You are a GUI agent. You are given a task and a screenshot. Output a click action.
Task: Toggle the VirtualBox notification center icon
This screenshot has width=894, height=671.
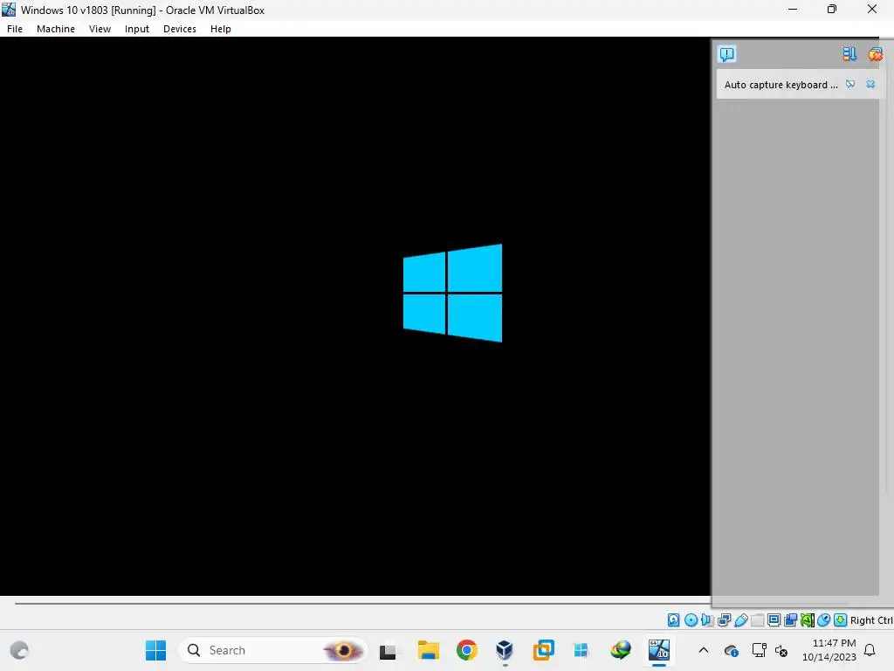coord(727,54)
